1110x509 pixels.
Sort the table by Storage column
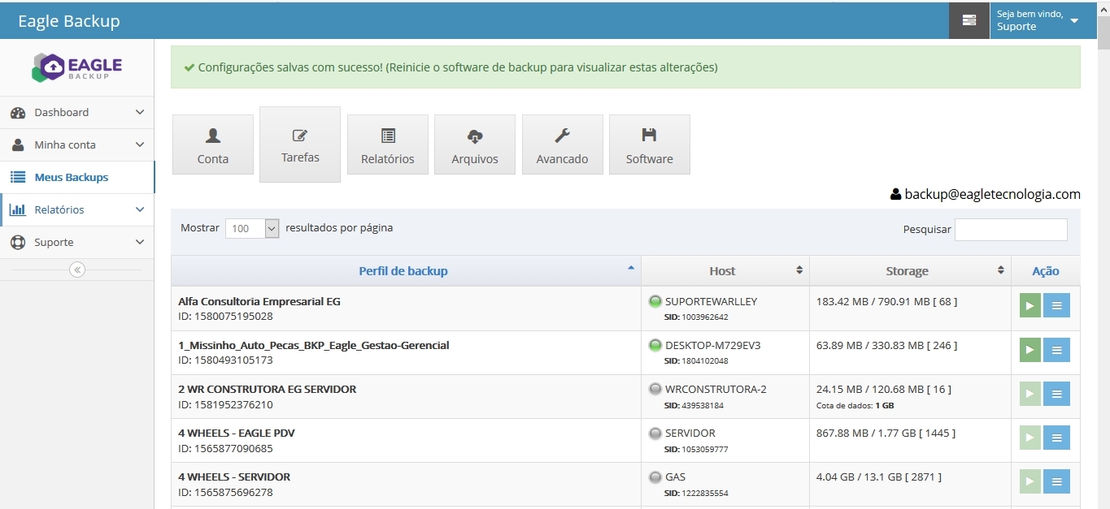point(910,271)
